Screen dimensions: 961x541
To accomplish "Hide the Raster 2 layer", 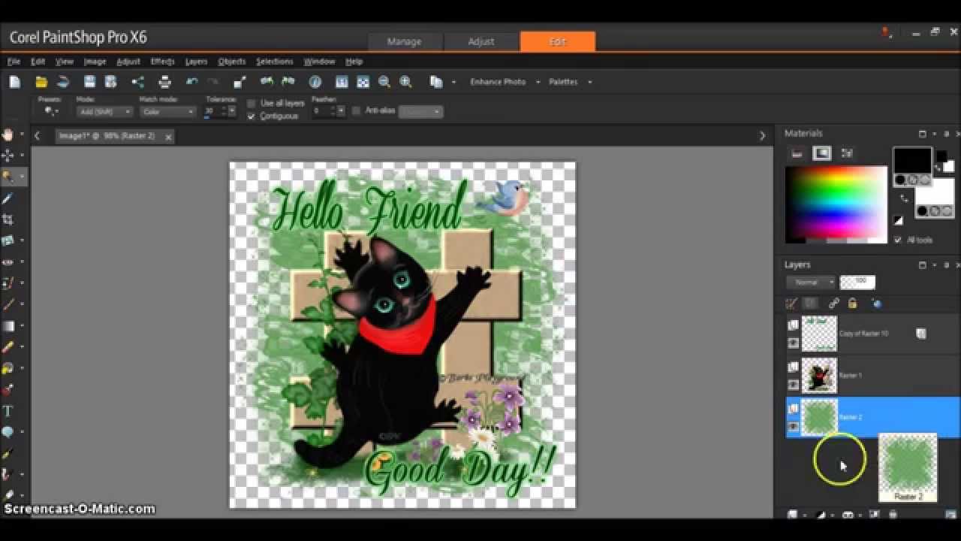I will coord(793,426).
